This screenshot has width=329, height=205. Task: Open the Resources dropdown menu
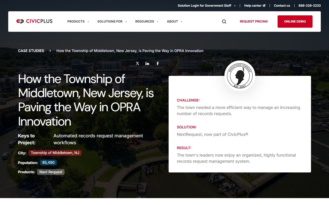pyautogui.click(x=147, y=22)
